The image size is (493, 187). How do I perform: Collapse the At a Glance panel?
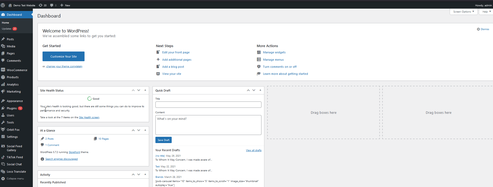click(145, 130)
